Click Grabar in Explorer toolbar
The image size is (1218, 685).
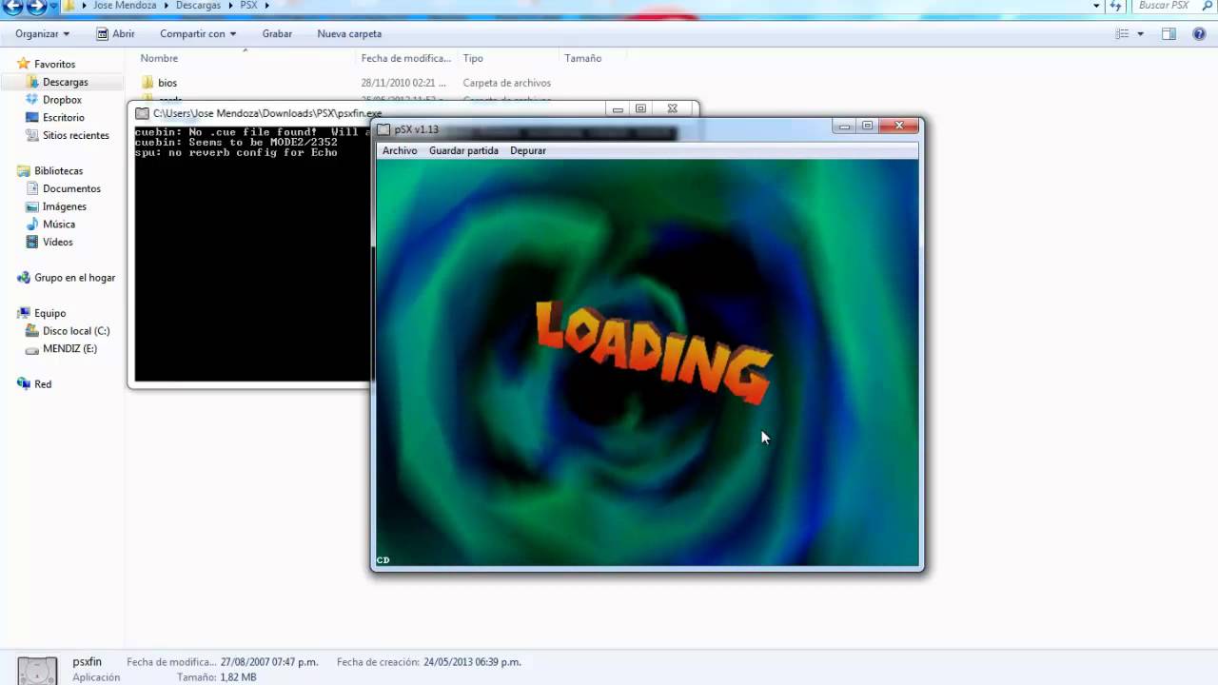(277, 33)
